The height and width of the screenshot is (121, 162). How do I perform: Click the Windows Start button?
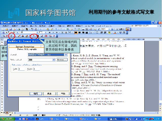click(x=8, y=119)
